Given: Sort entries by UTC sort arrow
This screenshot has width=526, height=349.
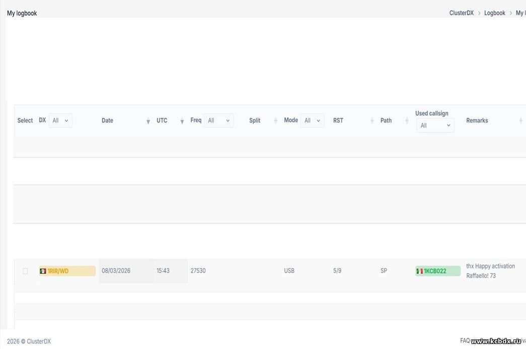Looking at the screenshot, I should tap(182, 121).
